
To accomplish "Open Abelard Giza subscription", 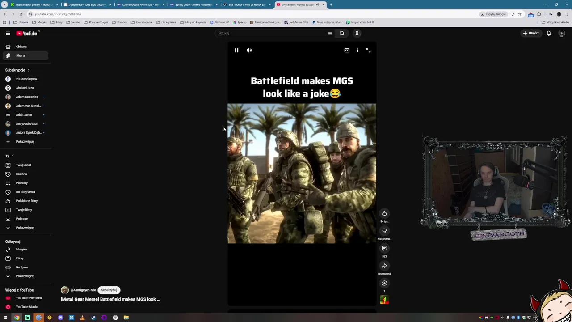I will (x=25, y=88).
